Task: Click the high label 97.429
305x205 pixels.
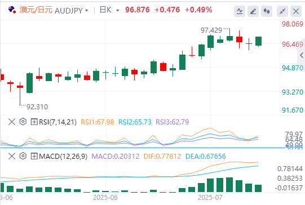Action: 211,30
